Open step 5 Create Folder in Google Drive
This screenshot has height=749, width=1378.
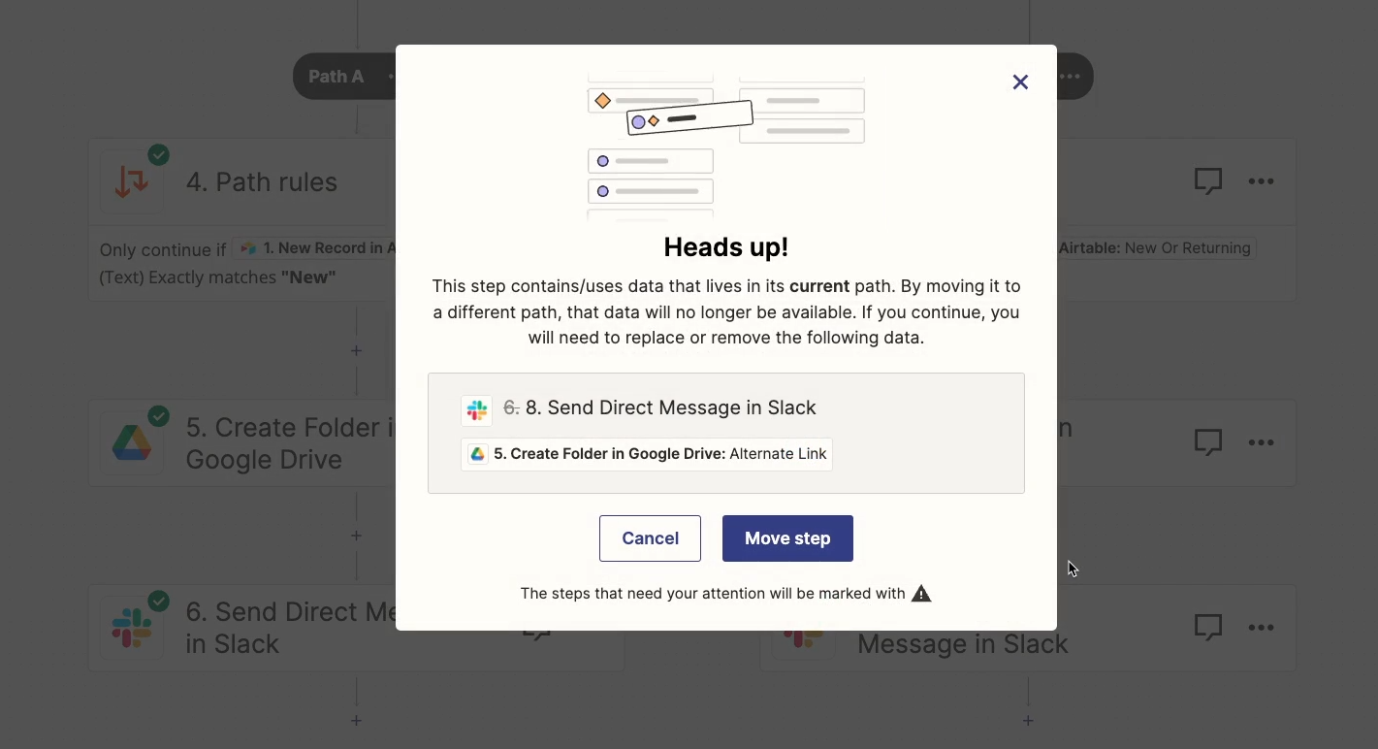coord(289,443)
